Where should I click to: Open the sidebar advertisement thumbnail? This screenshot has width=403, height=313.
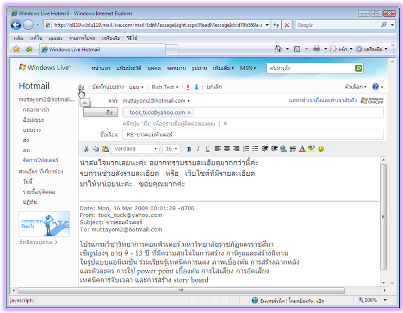coord(44,224)
